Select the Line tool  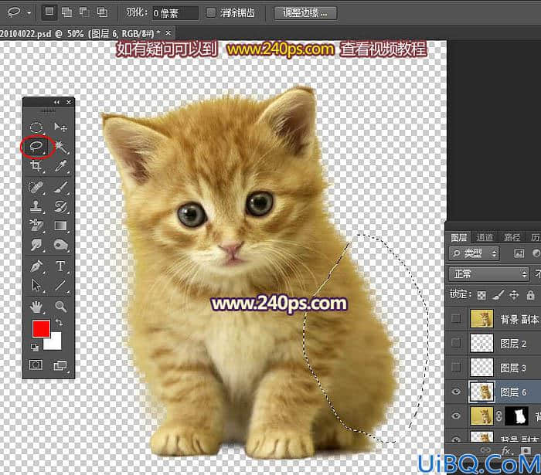(x=61, y=286)
